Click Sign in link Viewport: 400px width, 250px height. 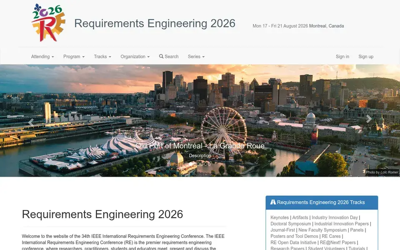(x=342, y=57)
